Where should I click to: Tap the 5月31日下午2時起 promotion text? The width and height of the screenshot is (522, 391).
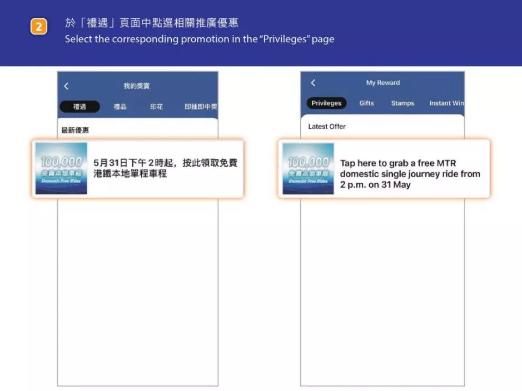click(165, 168)
